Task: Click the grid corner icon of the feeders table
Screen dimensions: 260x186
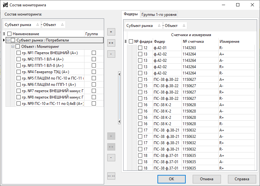Action: (x=125, y=41)
